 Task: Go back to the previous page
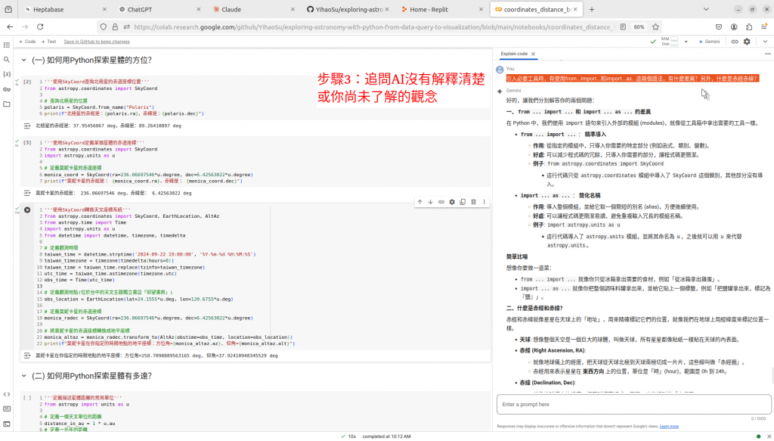(9, 26)
